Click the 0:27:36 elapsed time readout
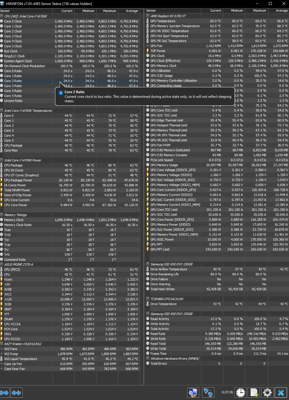The width and height of the screenshot is (289, 400). point(227,392)
